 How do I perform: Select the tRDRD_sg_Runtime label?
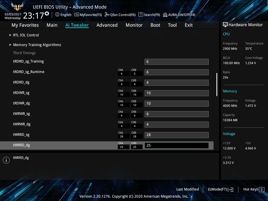coord(29,72)
